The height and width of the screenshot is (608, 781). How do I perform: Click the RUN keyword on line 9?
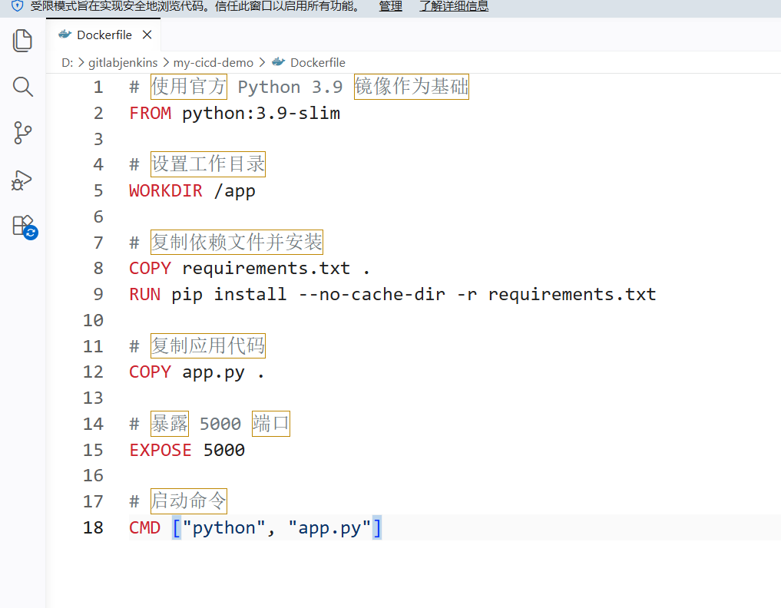click(144, 294)
